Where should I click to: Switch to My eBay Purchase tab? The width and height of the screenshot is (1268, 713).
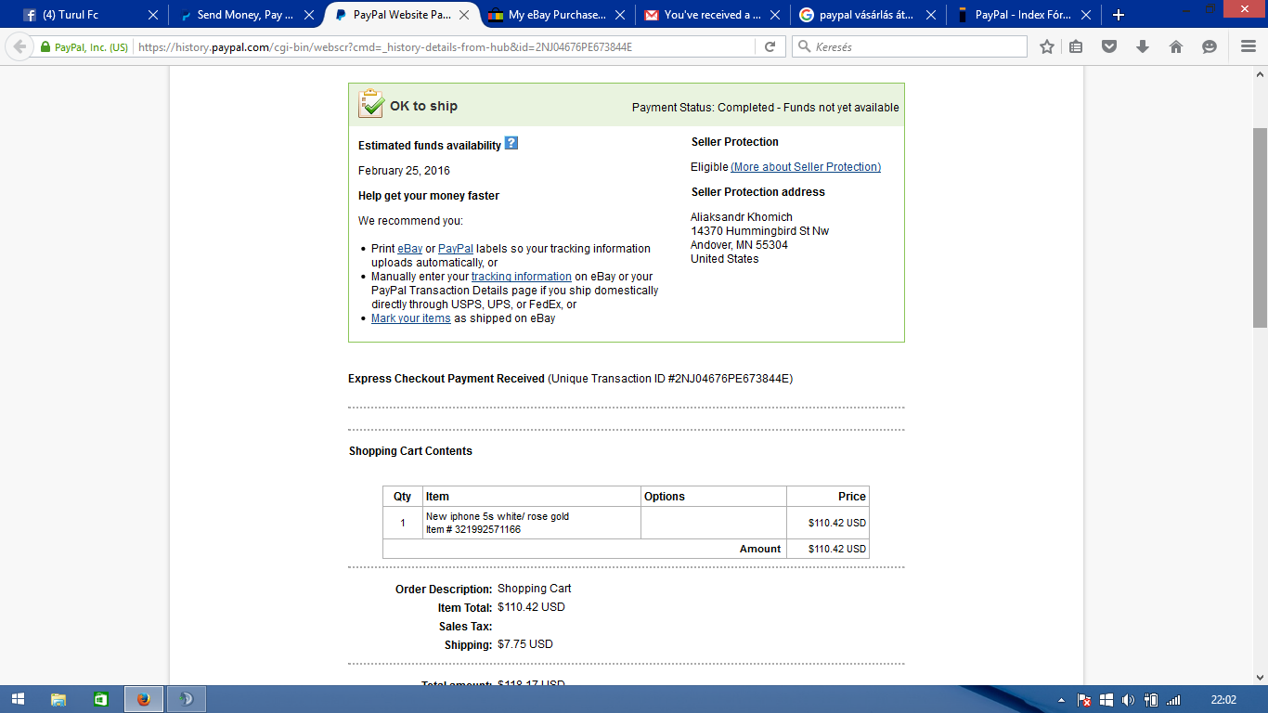pyautogui.click(x=557, y=15)
